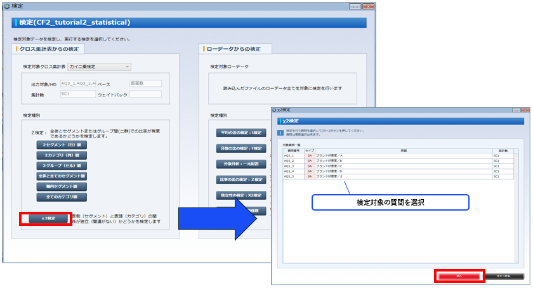
Task: Click the 表題 column header
Action: point(404,150)
